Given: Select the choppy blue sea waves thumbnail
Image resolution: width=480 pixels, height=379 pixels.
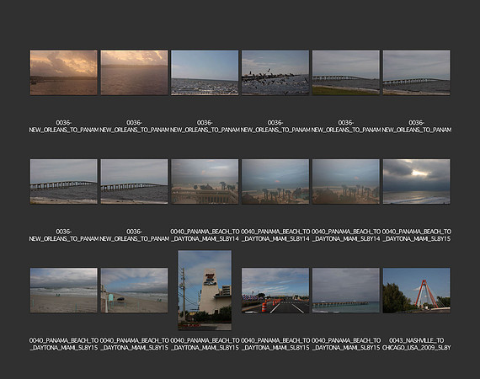Looking at the screenshot, I should (x=205, y=72).
